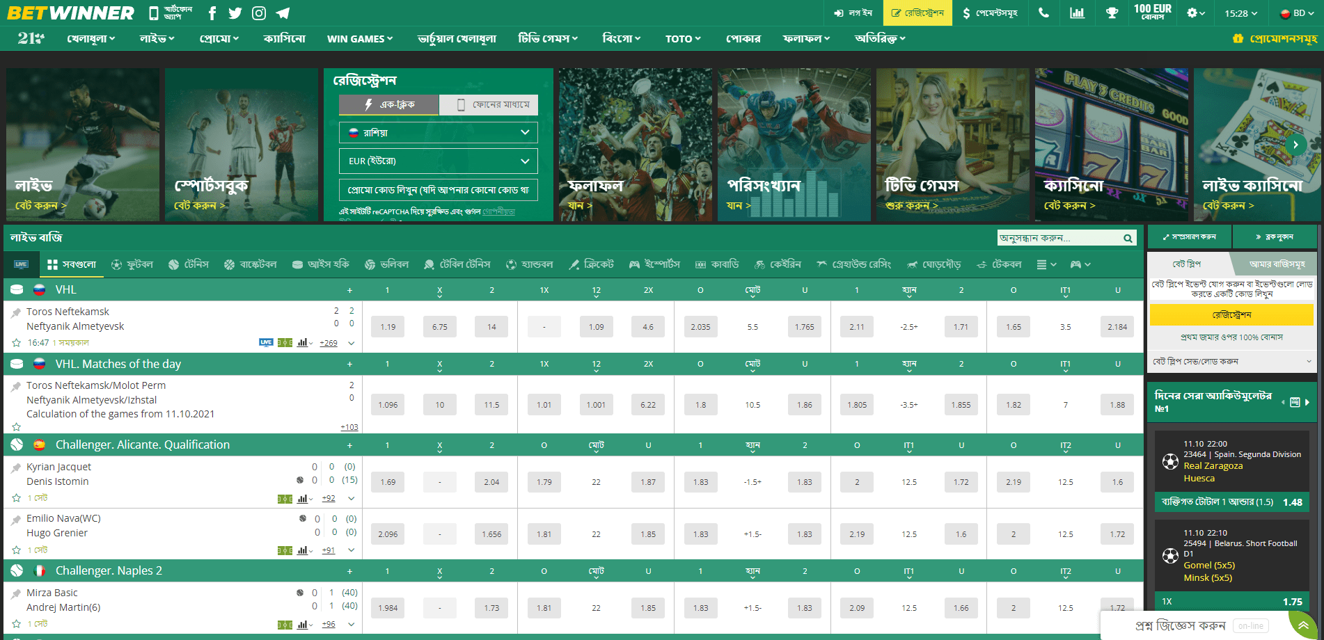Open the settings gear in the top bar
The height and width of the screenshot is (640, 1324).
click(1195, 13)
